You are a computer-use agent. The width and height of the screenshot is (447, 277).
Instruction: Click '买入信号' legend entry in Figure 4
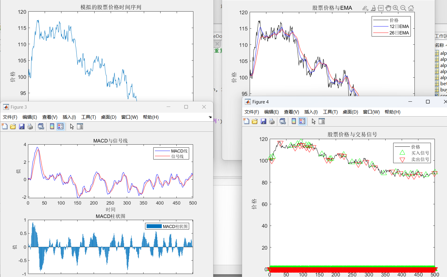tap(420, 153)
